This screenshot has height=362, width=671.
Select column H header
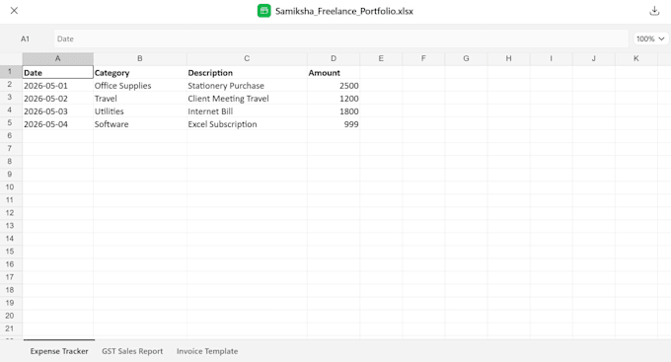point(508,58)
